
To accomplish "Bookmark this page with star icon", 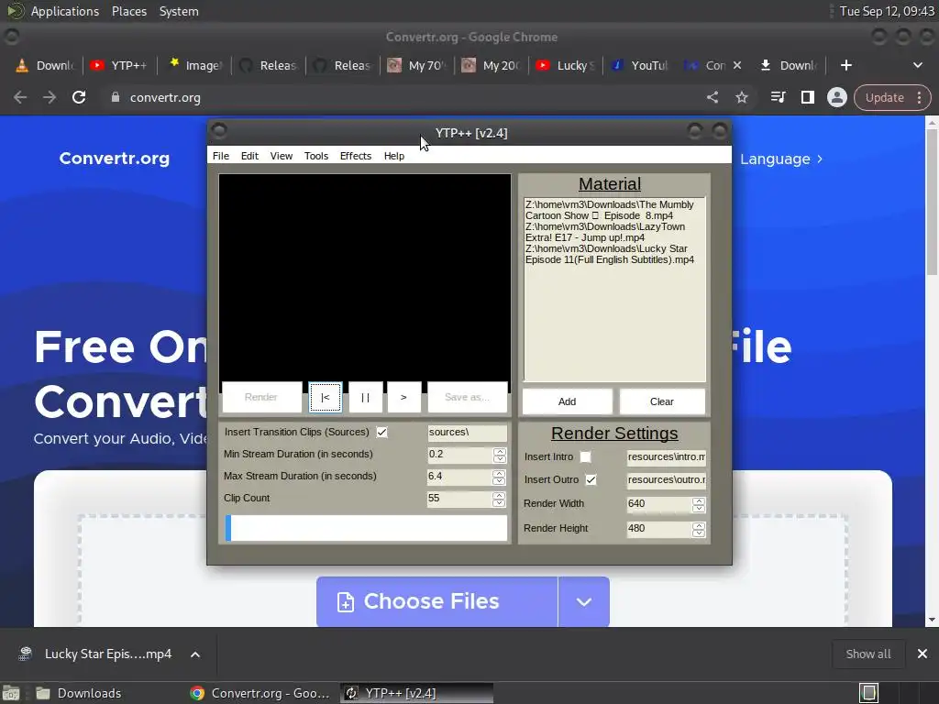I will pos(741,97).
